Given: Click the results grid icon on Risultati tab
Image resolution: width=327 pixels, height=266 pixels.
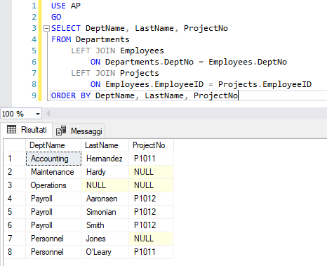Looking at the screenshot, I should click(11, 129).
